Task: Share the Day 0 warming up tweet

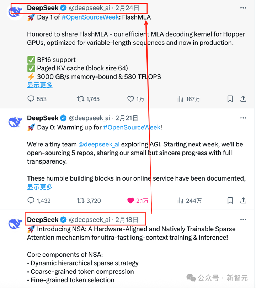Action: [x=243, y=201]
